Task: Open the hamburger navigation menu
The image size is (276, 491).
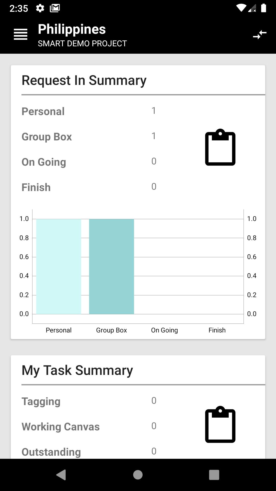Action: [20, 34]
